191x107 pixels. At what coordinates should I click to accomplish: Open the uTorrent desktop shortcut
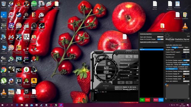click(4, 81)
